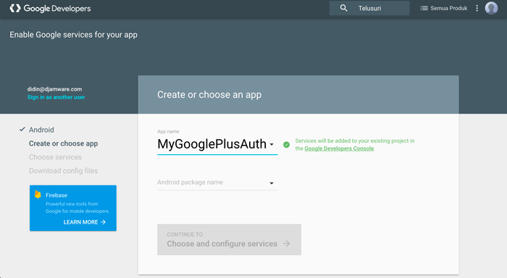Click Enable Google services for your app title
The height and width of the screenshot is (278, 507).
click(x=73, y=35)
